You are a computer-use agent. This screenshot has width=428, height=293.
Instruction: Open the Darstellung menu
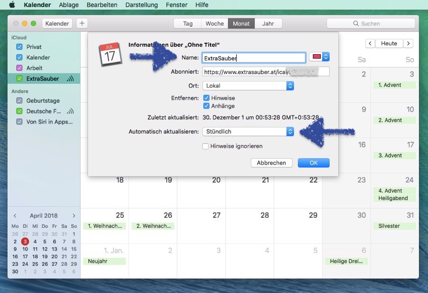pyautogui.click(x=142, y=5)
